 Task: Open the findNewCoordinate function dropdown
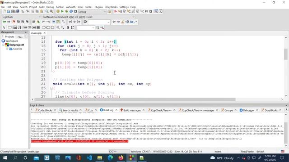tap(134, 17)
